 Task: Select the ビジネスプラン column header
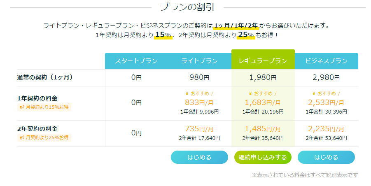pyautogui.click(x=326, y=61)
